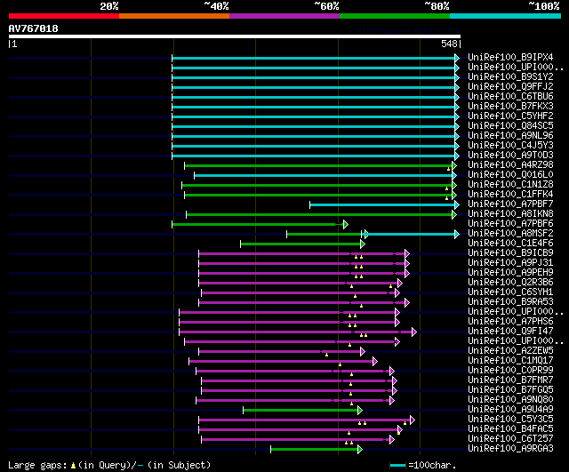Open hit UniRef100_B9S1Y2

pos(510,77)
